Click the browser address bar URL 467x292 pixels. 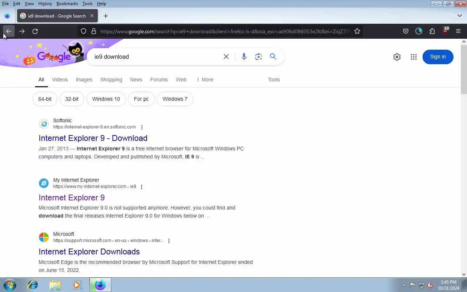pyautogui.click(x=224, y=31)
